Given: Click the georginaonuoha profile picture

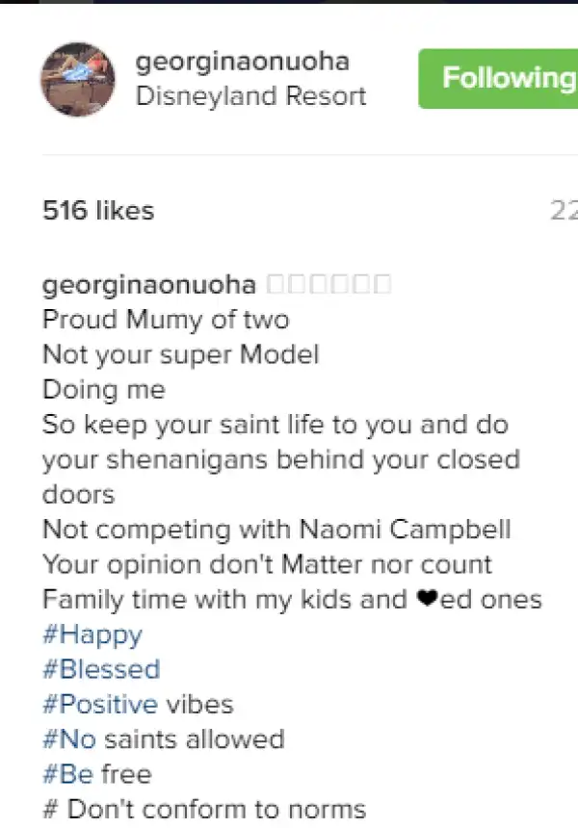Looking at the screenshot, I should 77,79.
